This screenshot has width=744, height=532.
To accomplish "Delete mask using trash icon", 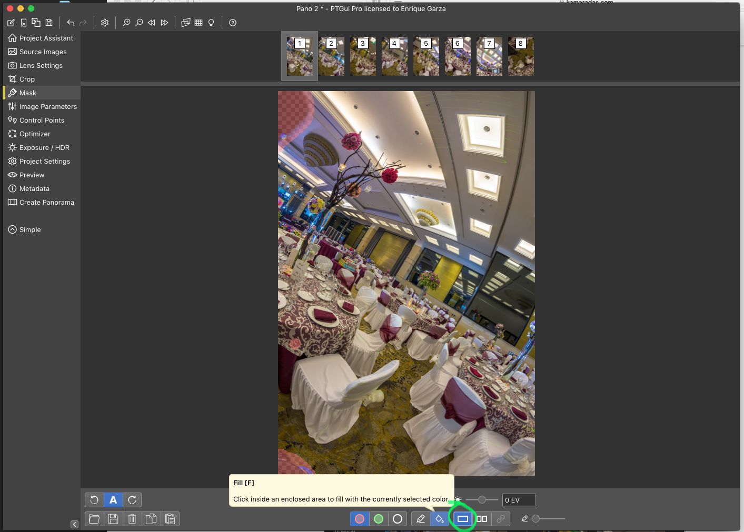I will (x=132, y=519).
